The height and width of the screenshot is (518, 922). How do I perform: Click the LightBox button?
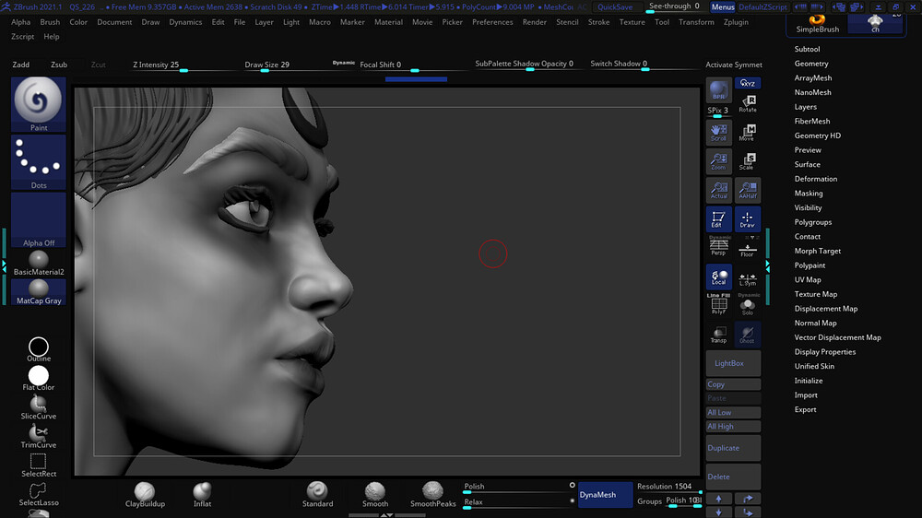tap(733, 363)
